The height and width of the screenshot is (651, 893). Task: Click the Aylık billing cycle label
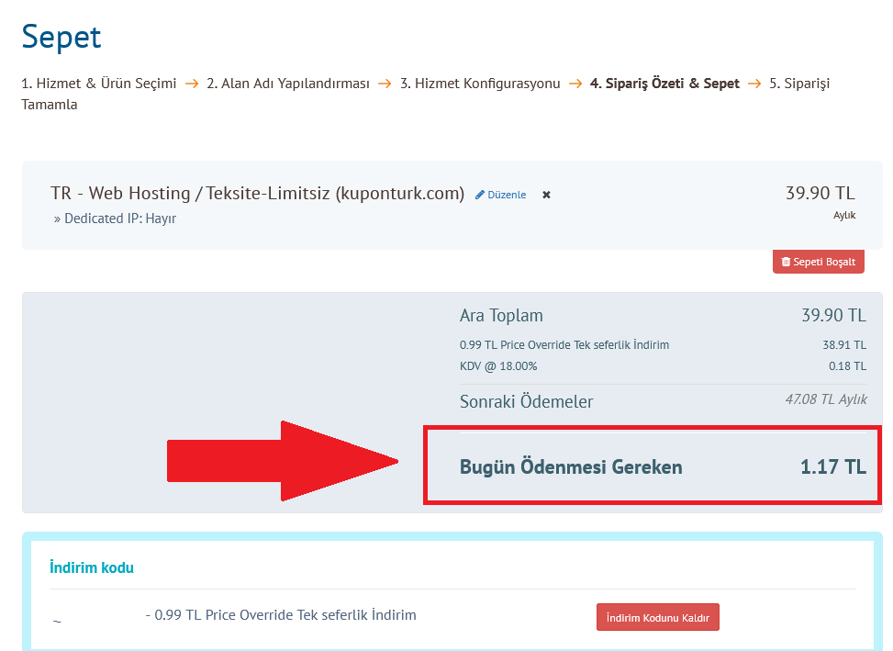tap(844, 215)
